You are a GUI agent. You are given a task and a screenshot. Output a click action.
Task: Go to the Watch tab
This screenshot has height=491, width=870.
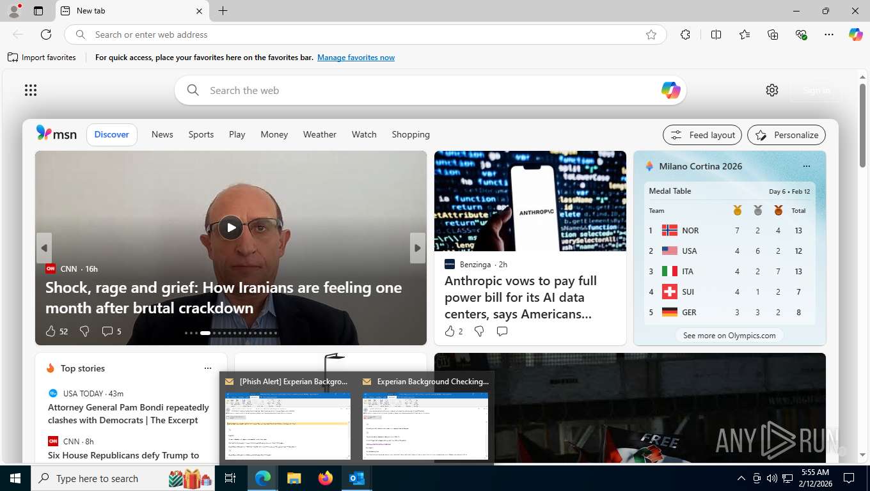coord(364,134)
